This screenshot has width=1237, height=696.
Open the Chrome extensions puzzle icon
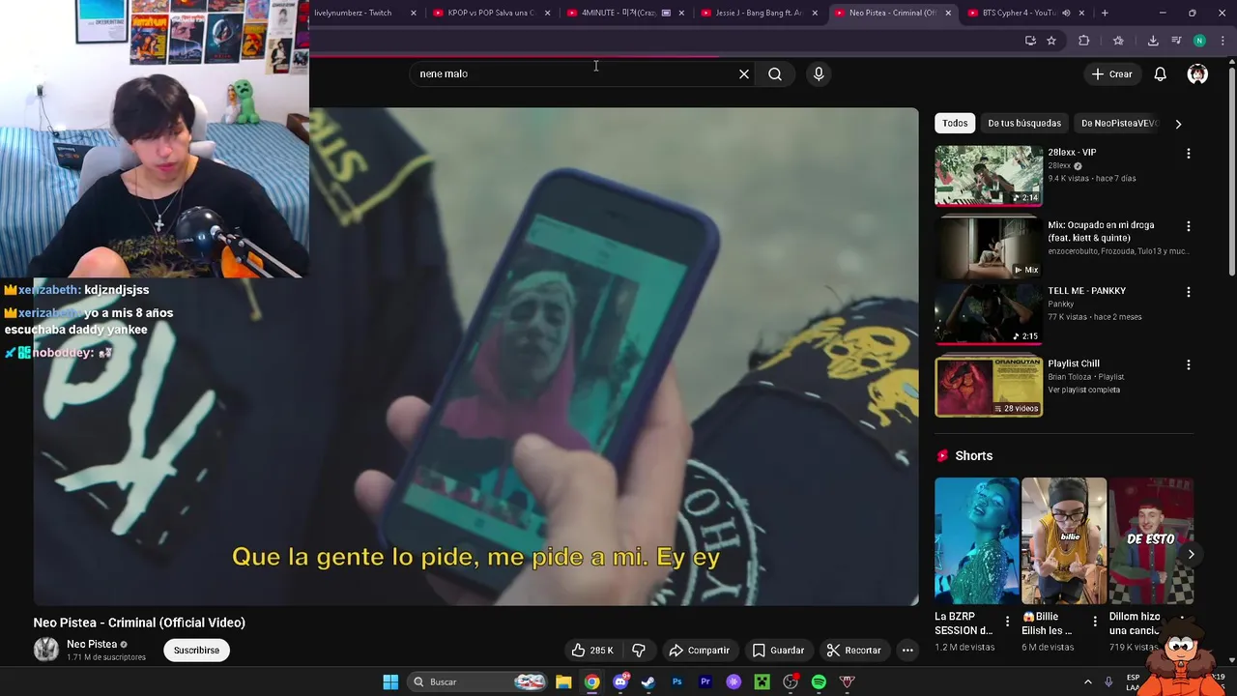pyautogui.click(x=1083, y=41)
